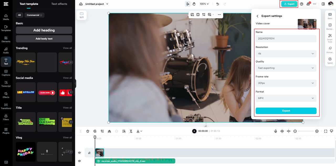Open the Captions sidebar panel
The width and height of the screenshot is (336, 166).
pos(6,73)
